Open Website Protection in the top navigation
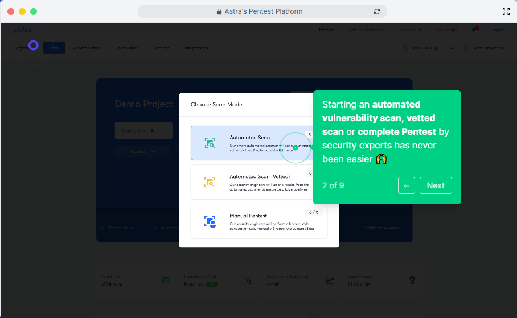The image size is (517, 318). point(366,30)
